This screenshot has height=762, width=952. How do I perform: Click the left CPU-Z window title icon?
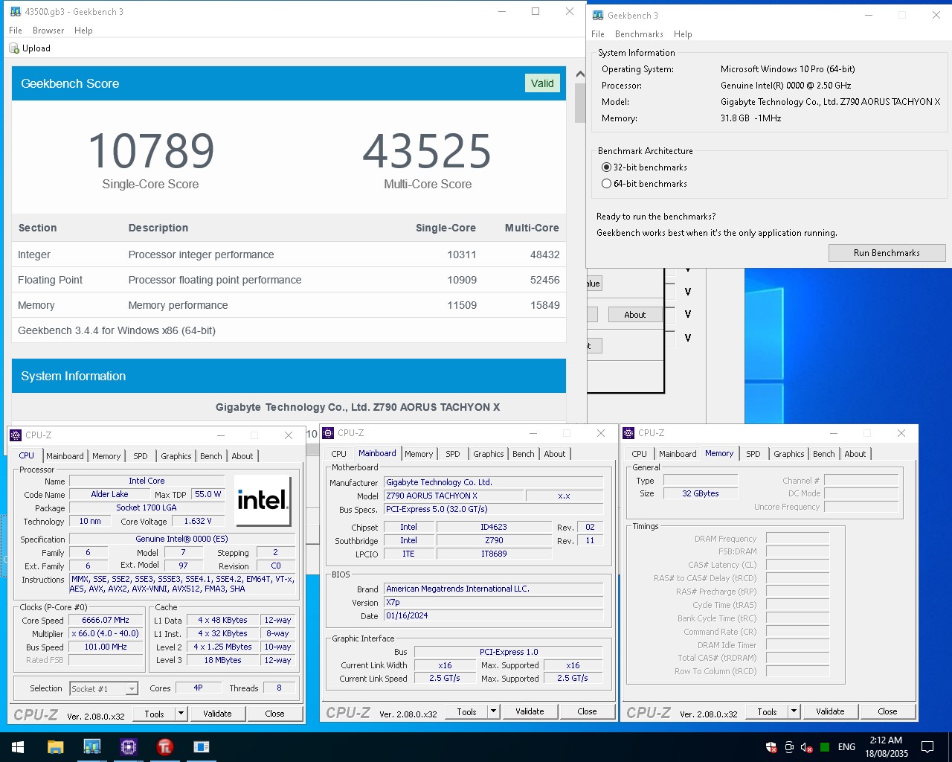pyautogui.click(x=16, y=435)
